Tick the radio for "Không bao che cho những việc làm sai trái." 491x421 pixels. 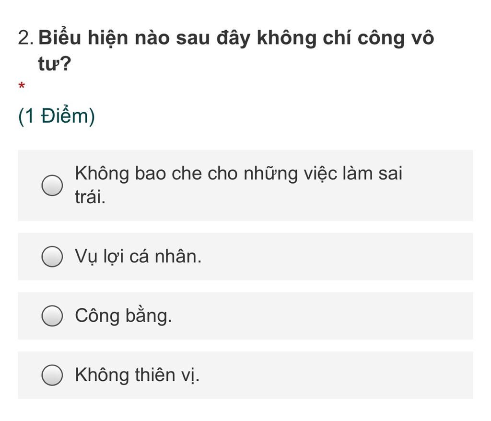coord(52,185)
